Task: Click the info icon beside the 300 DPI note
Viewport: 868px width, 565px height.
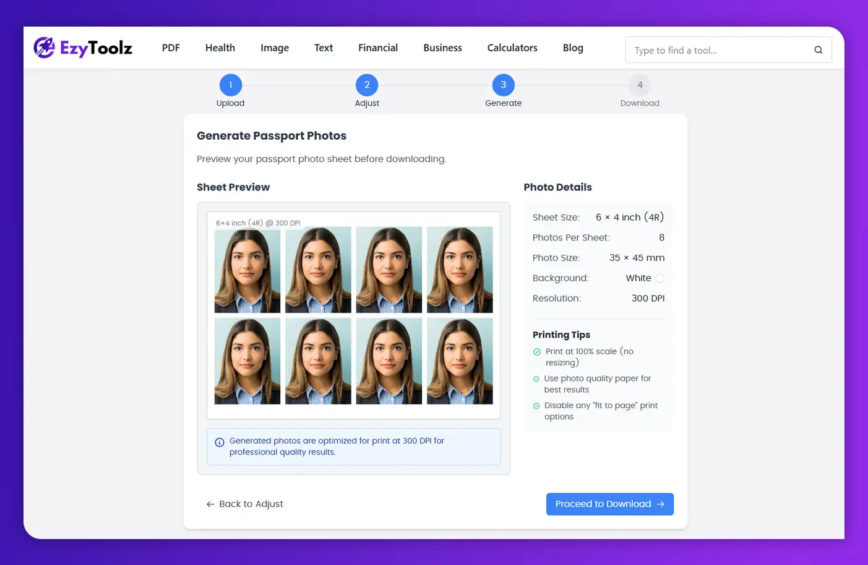Action: 220,442
